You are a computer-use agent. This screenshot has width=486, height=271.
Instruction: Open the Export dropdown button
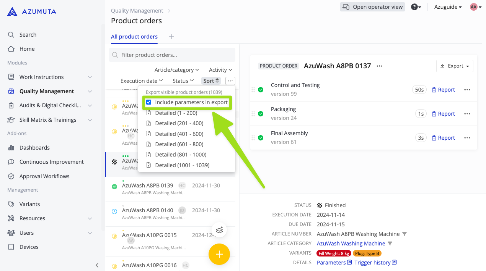[x=455, y=66]
